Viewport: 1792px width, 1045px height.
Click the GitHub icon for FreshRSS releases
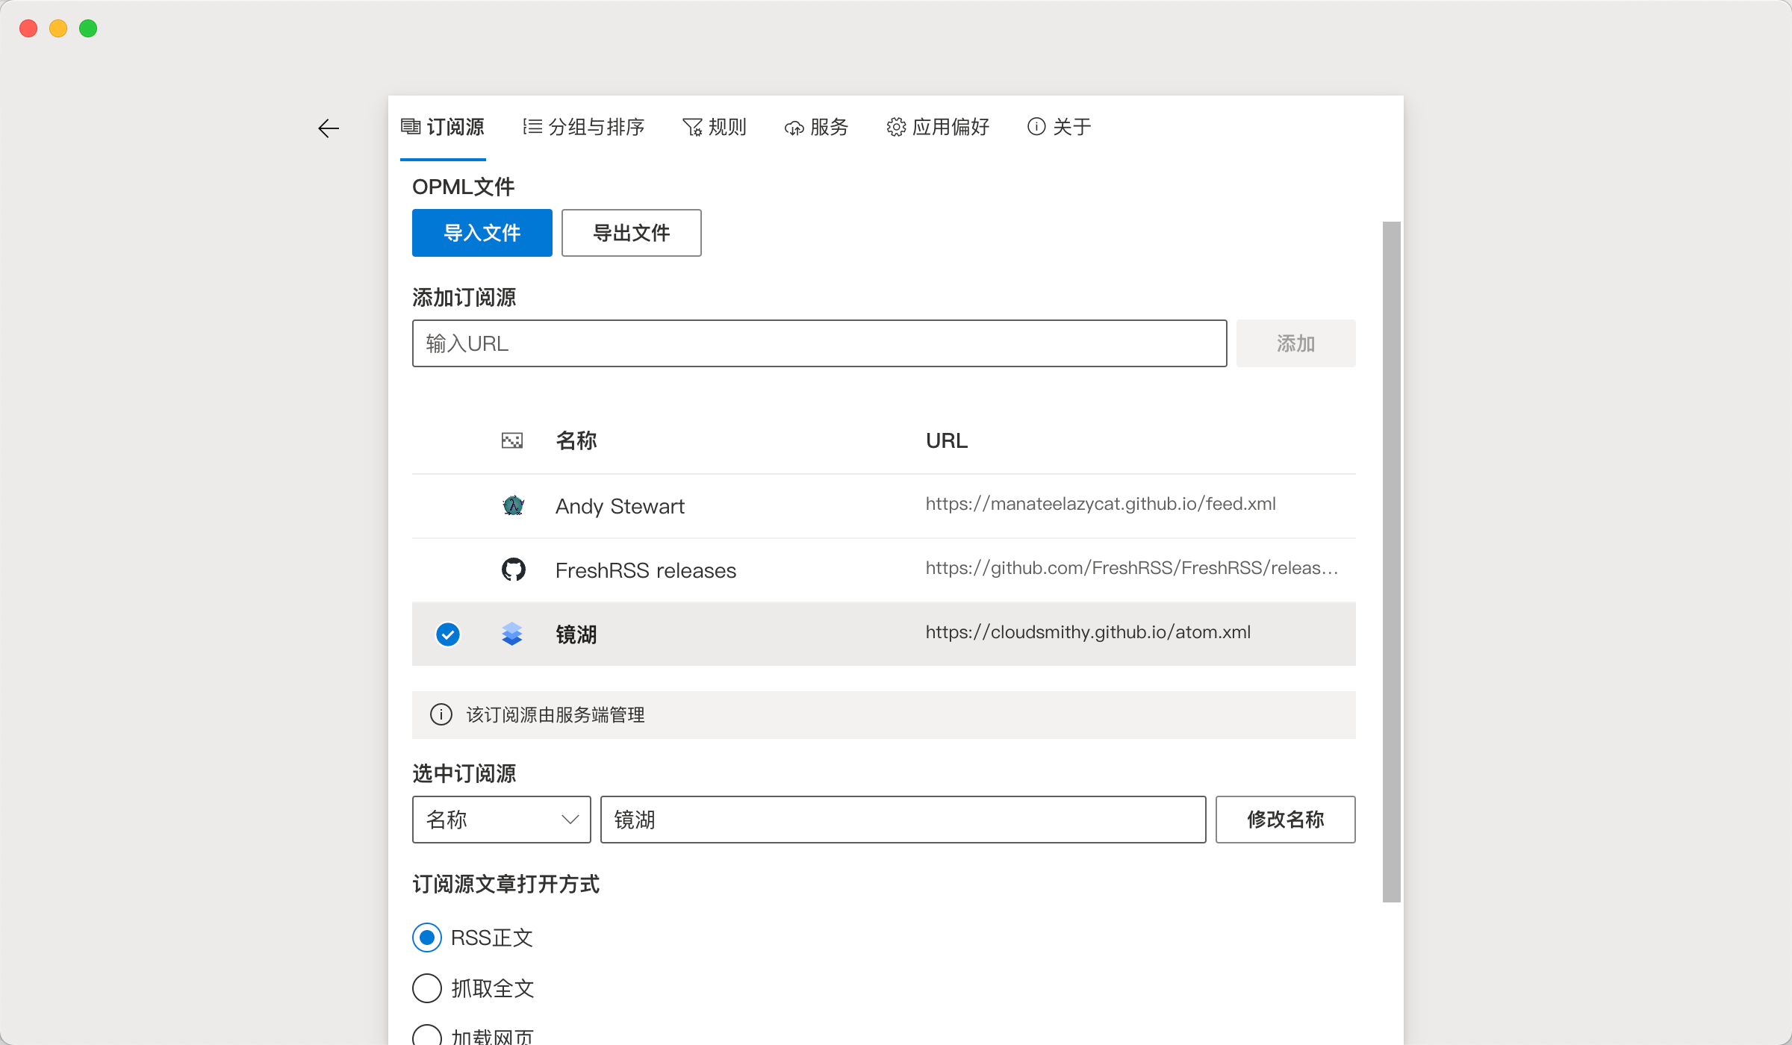tap(513, 570)
